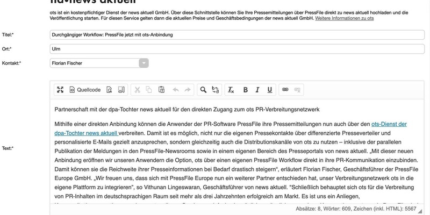Image resolution: width=430 pixels, height=215 pixels.
Task: Focus the Ort field containing Ulm
Action: tap(237, 49)
